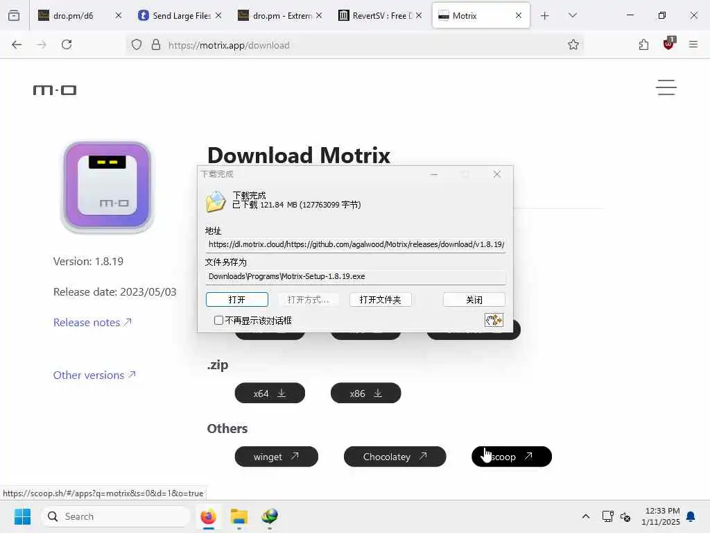List all tabs with the chevron

pos(573,15)
